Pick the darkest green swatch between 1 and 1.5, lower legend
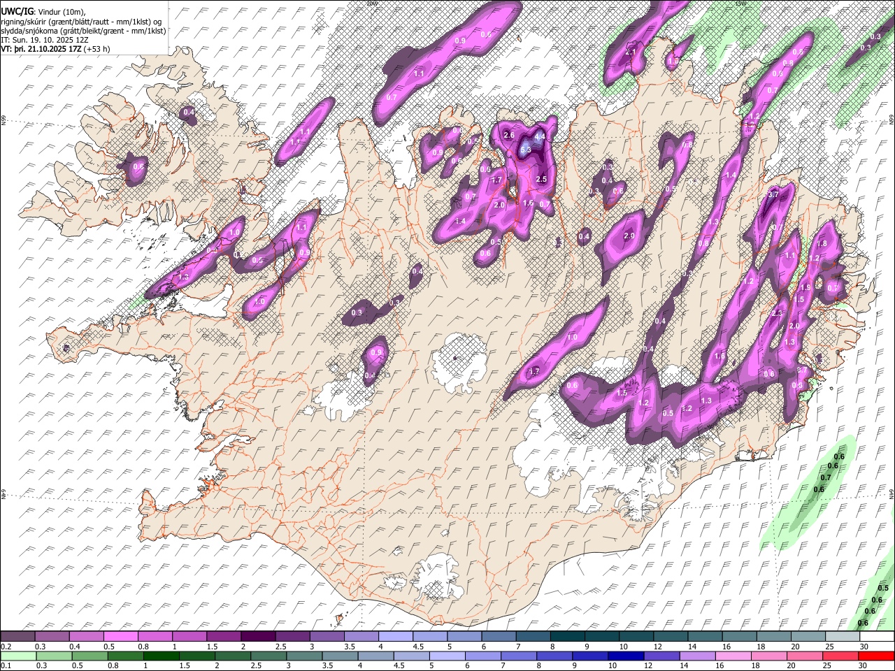Screen dimensions: 895x671 [x=161, y=656]
